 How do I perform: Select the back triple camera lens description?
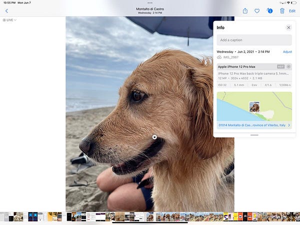[x=253, y=73]
